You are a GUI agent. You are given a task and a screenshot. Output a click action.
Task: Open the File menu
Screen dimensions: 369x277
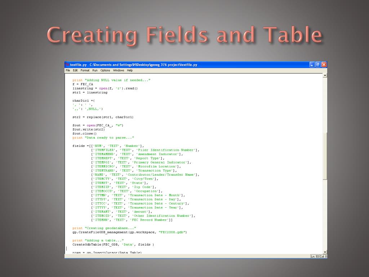[x=68, y=70]
